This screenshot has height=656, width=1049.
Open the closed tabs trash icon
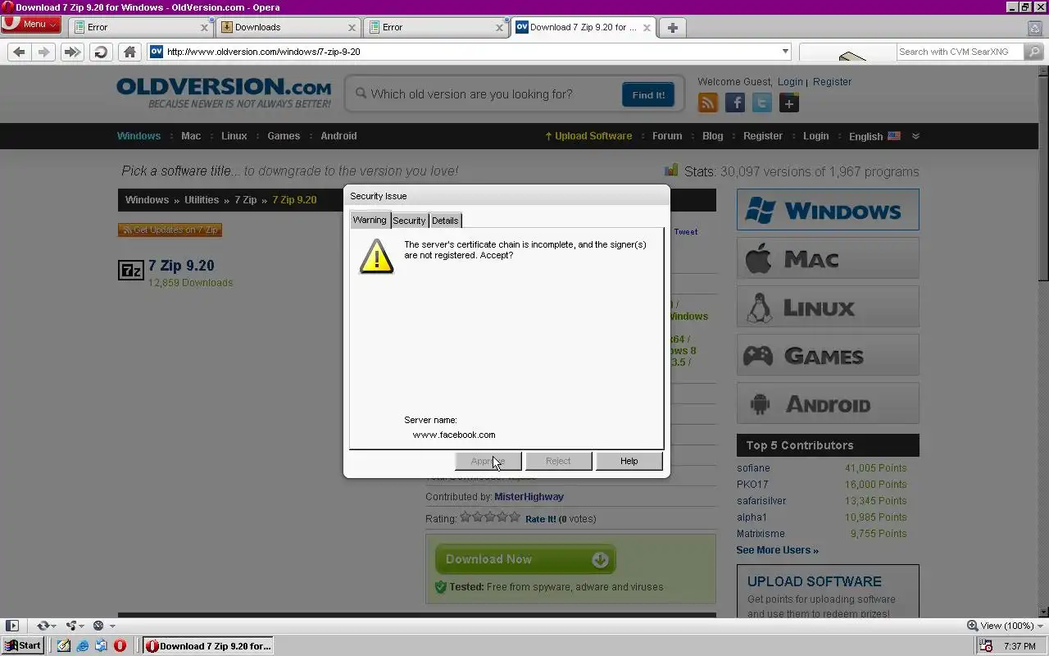coord(1034,27)
